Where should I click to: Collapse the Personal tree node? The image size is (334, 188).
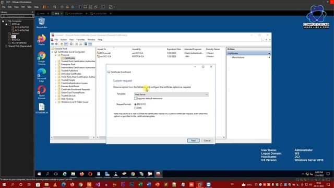pyautogui.click(x=56, y=55)
